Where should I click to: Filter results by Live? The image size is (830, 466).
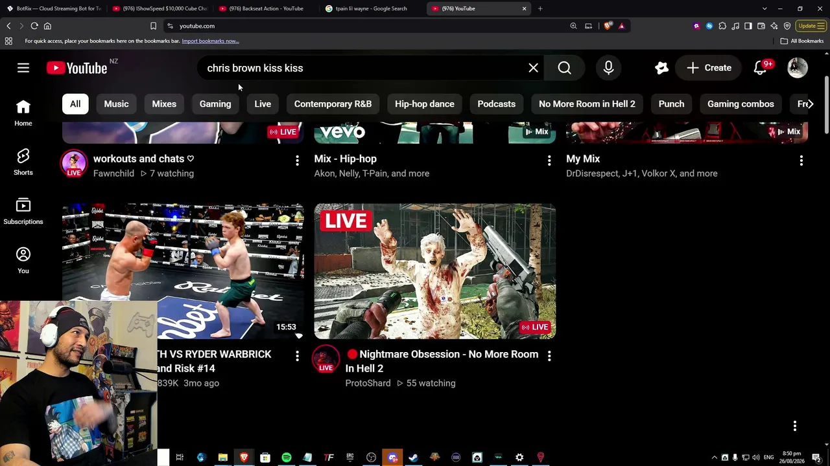coord(263,104)
